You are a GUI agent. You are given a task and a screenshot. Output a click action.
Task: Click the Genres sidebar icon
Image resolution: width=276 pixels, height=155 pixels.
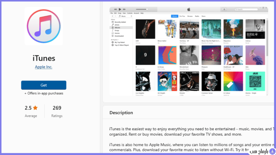(x=113, y=33)
